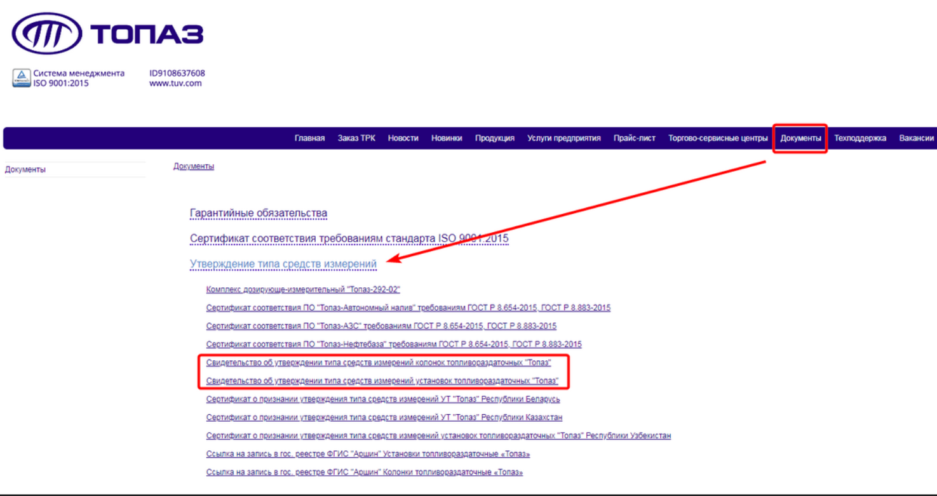This screenshot has width=937, height=496.
Task: Click the Документы breadcrumb link
Action: [194, 166]
